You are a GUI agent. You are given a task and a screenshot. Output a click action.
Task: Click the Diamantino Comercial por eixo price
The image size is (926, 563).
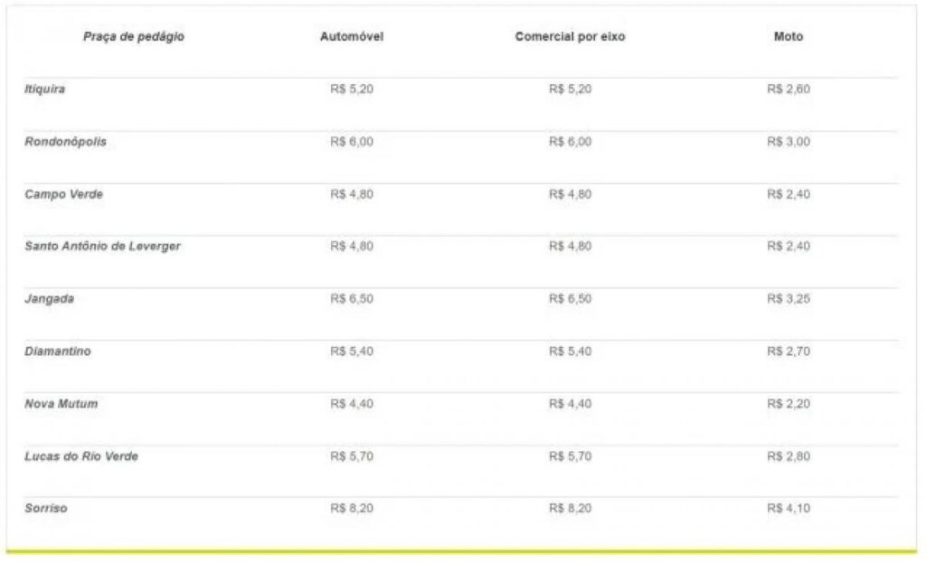click(x=570, y=352)
